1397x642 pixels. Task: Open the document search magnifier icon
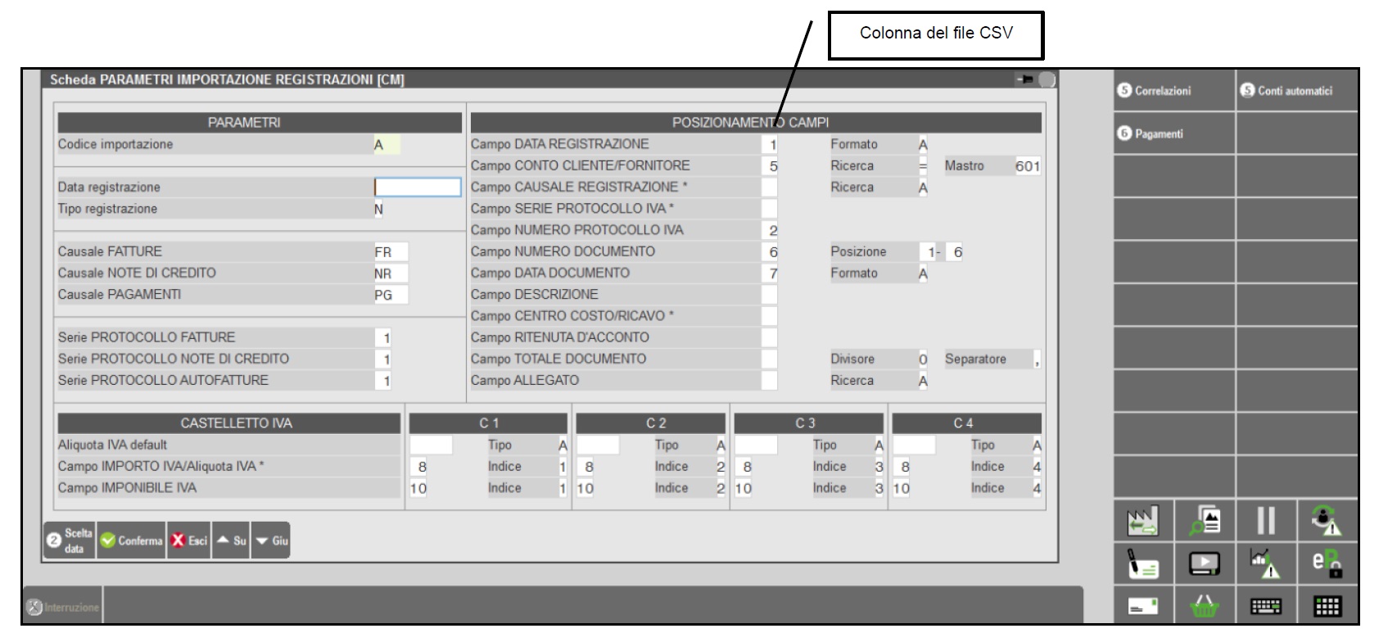1205,521
